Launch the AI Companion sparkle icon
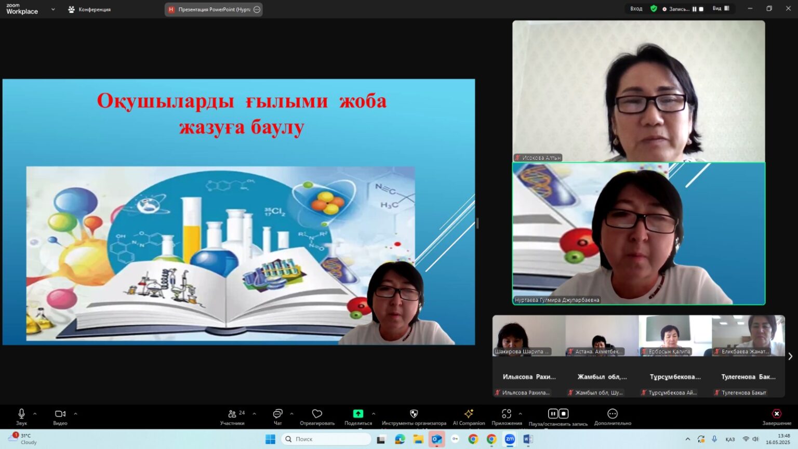 469,416
